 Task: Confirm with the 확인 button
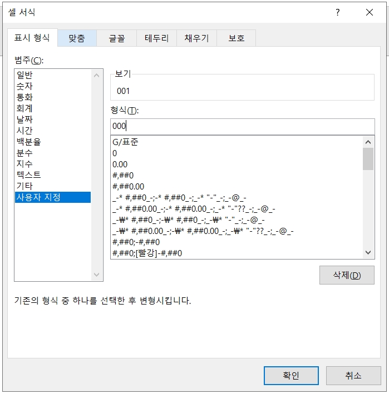pos(291,376)
